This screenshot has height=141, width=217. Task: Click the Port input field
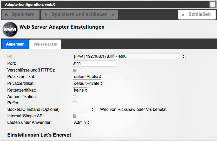pos(94,63)
